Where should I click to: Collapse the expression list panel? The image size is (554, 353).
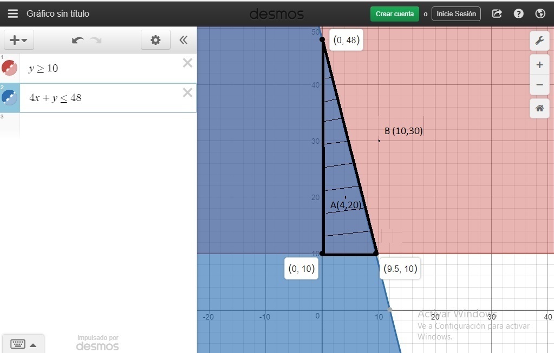point(184,40)
